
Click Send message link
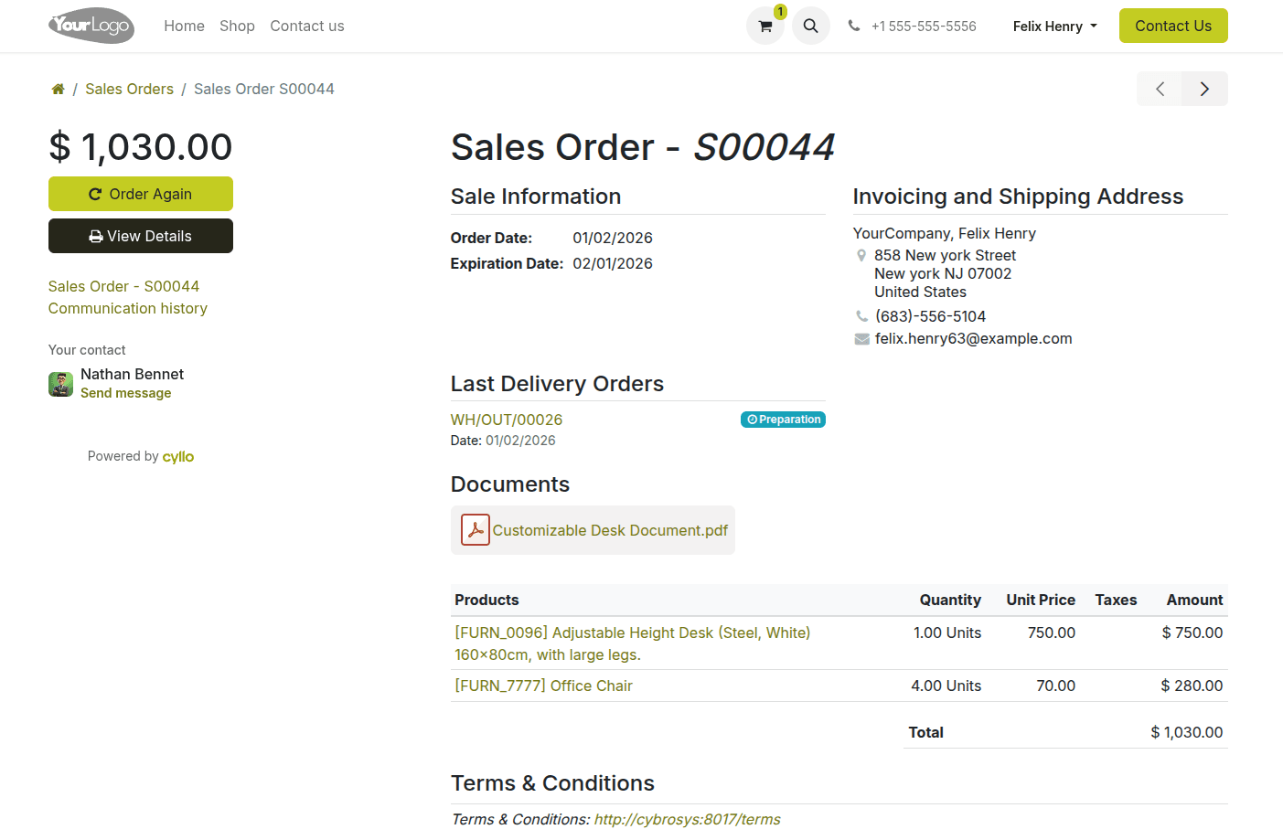[125, 393]
